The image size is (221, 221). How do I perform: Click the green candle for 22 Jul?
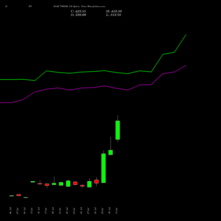coord(68,183)
